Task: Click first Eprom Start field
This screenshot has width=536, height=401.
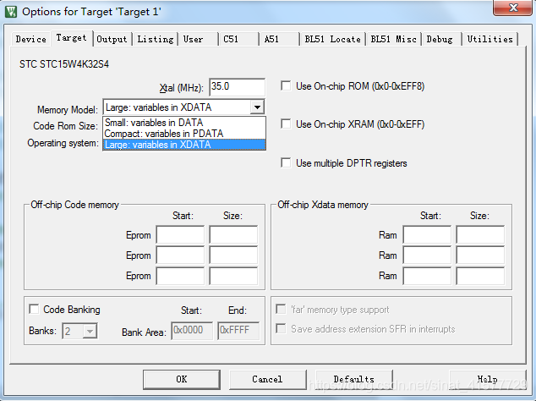Action: point(180,235)
